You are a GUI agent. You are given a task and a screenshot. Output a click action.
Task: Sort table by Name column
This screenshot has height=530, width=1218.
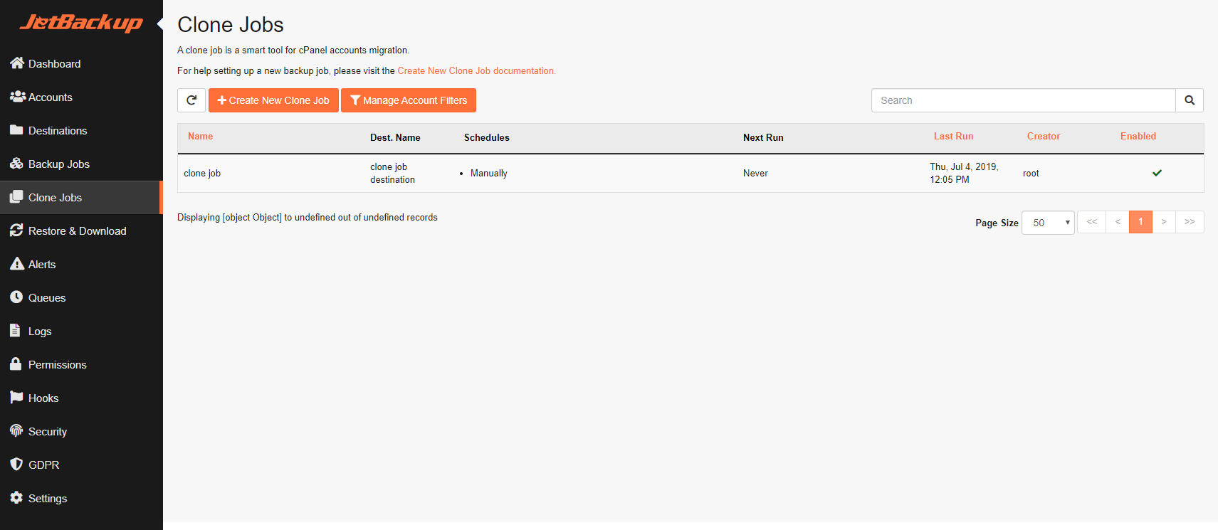[200, 136]
